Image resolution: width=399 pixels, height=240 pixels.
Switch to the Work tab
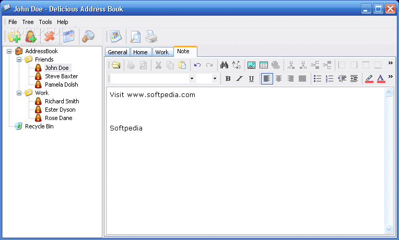(162, 52)
